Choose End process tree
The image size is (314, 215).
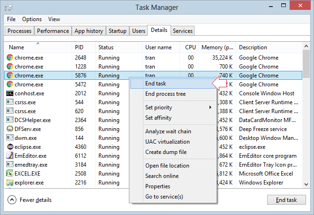tap(173, 94)
